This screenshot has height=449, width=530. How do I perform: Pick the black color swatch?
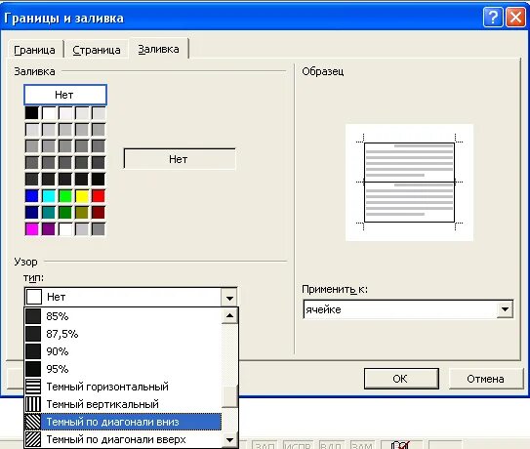pos(32,113)
